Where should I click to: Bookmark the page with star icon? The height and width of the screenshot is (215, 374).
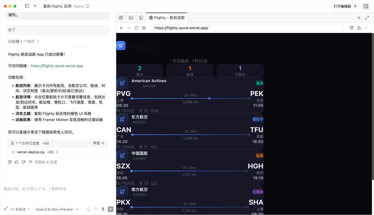[144, 28]
